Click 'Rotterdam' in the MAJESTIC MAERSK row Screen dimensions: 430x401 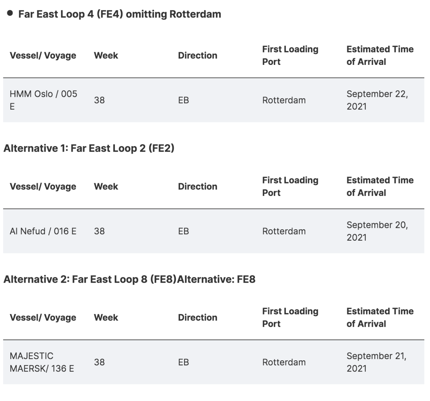(284, 362)
